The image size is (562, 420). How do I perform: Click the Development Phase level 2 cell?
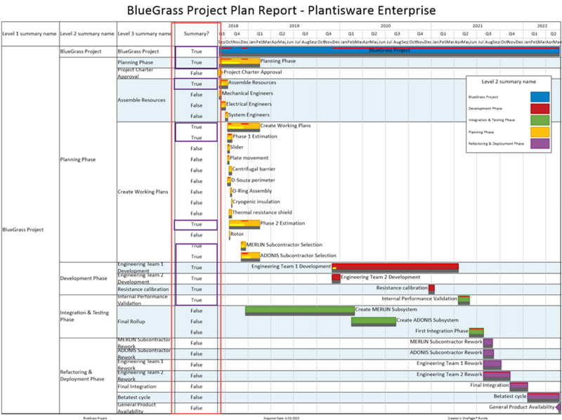pyautogui.click(x=84, y=278)
